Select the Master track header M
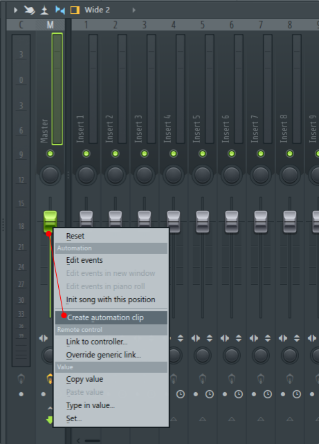The height and width of the screenshot is (444, 319). point(50,25)
